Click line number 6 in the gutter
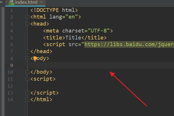This screenshot has width=174, height=116. (12, 45)
